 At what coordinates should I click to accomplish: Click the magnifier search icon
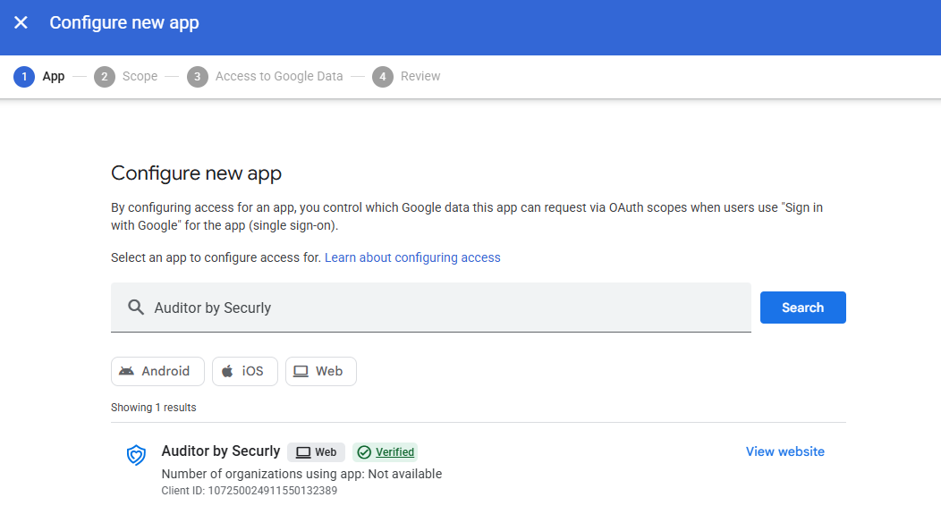pyautogui.click(x=136, y=308)
